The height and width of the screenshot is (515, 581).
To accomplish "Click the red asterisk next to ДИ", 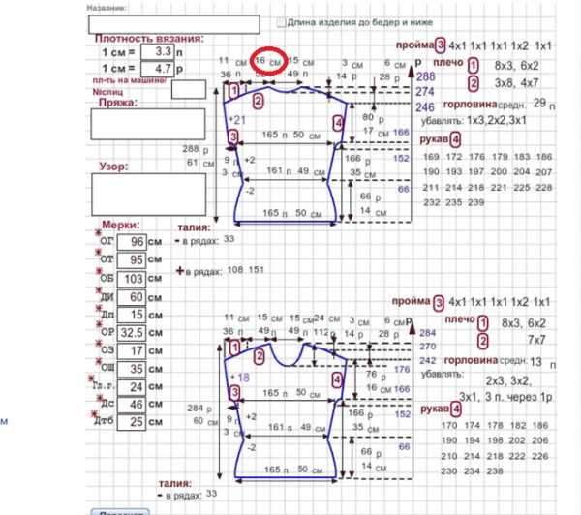I will point(98,290).
